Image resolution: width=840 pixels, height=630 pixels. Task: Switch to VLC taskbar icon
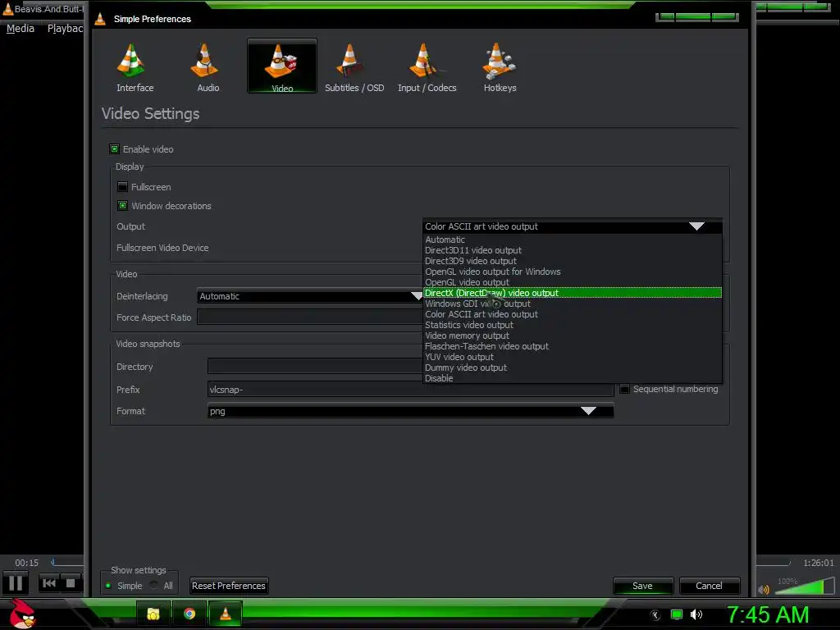click(226, 614)
